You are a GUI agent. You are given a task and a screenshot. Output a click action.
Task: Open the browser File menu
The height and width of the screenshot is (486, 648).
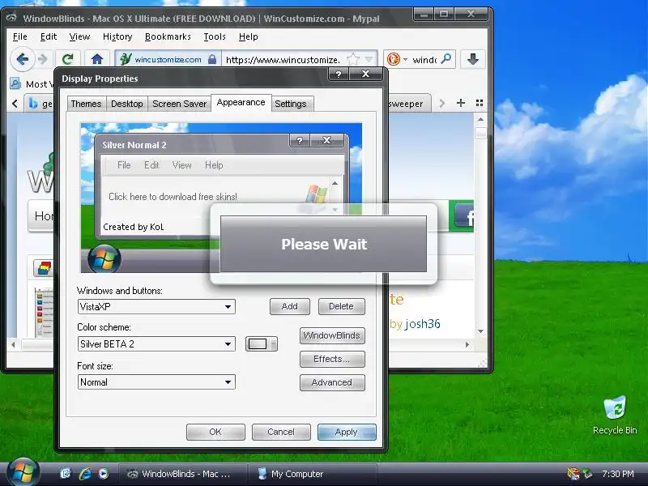19,36
